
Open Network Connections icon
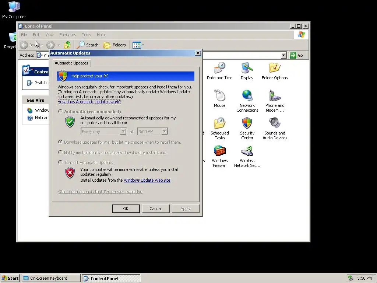tap(247, 101)
